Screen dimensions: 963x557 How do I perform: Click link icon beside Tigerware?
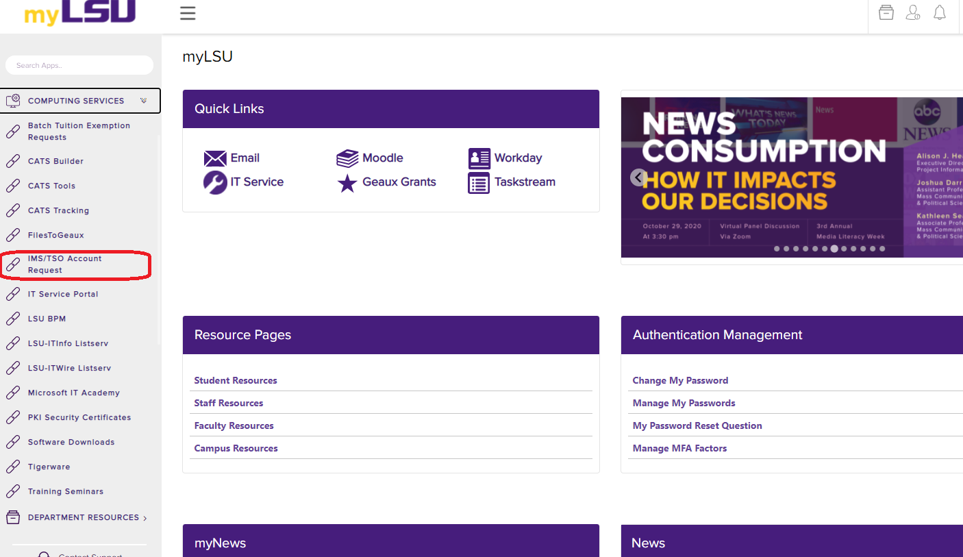(x=13, y=467)
